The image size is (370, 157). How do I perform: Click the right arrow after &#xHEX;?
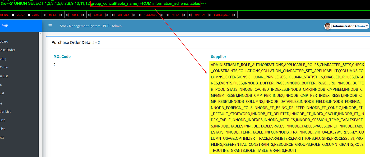click(209, 15)
